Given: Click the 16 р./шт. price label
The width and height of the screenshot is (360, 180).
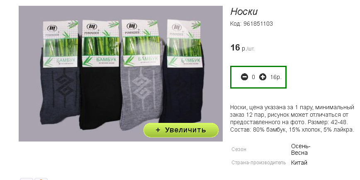Looking at the screenshot, I should (x=243, y=48).
